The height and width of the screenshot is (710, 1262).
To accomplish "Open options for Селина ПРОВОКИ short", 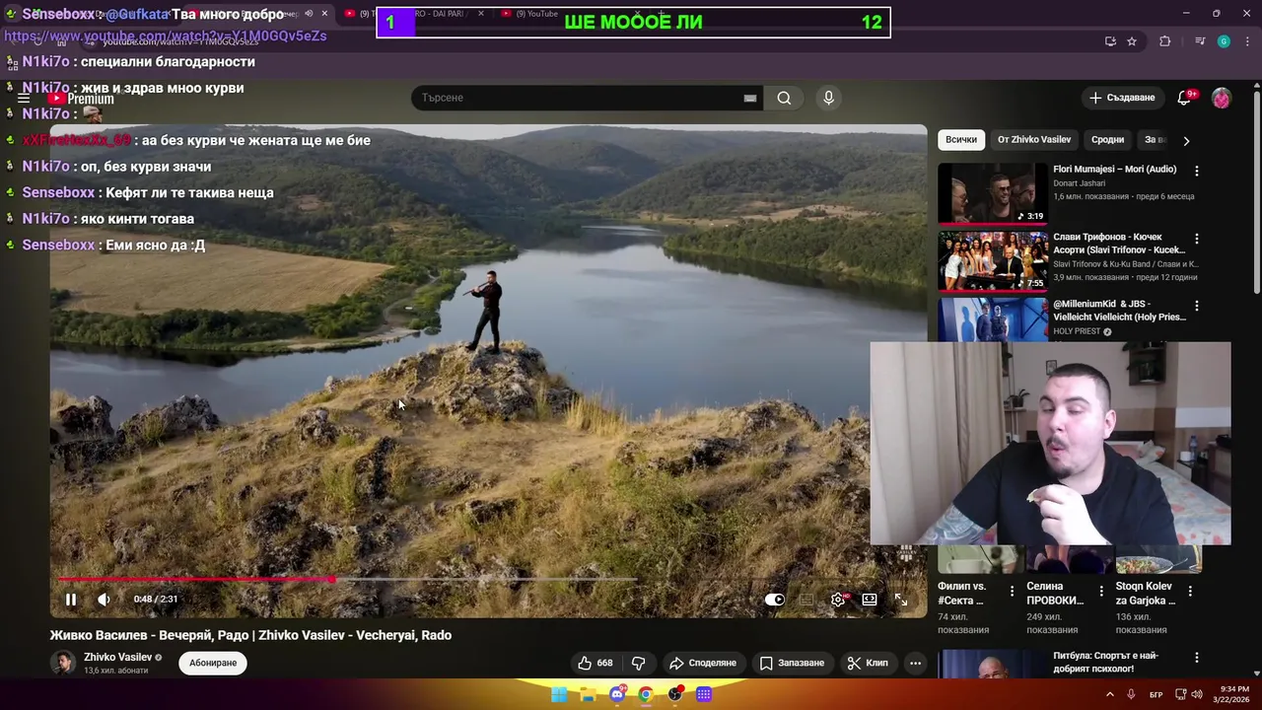I will pos(1101,592).
